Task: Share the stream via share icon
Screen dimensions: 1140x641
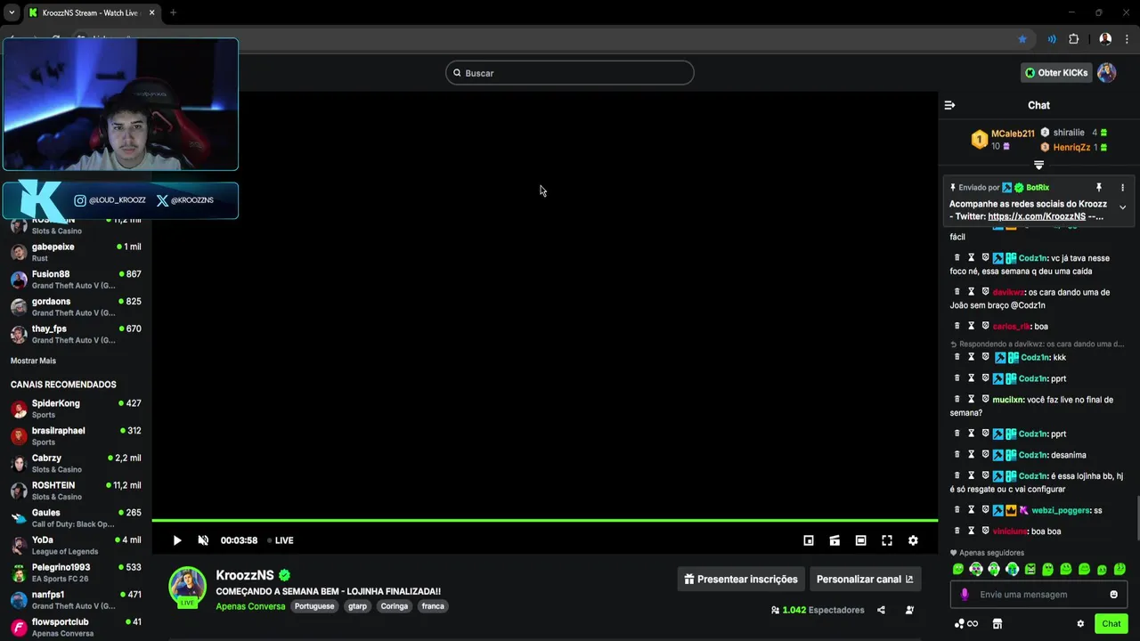Action: [x=881, y=610]
